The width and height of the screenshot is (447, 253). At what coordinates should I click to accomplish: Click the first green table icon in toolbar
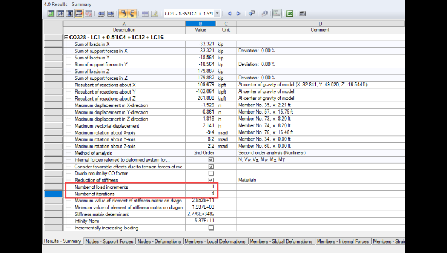(51, 14)
